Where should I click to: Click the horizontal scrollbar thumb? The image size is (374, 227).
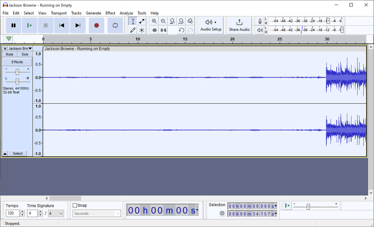pos(65,198)
